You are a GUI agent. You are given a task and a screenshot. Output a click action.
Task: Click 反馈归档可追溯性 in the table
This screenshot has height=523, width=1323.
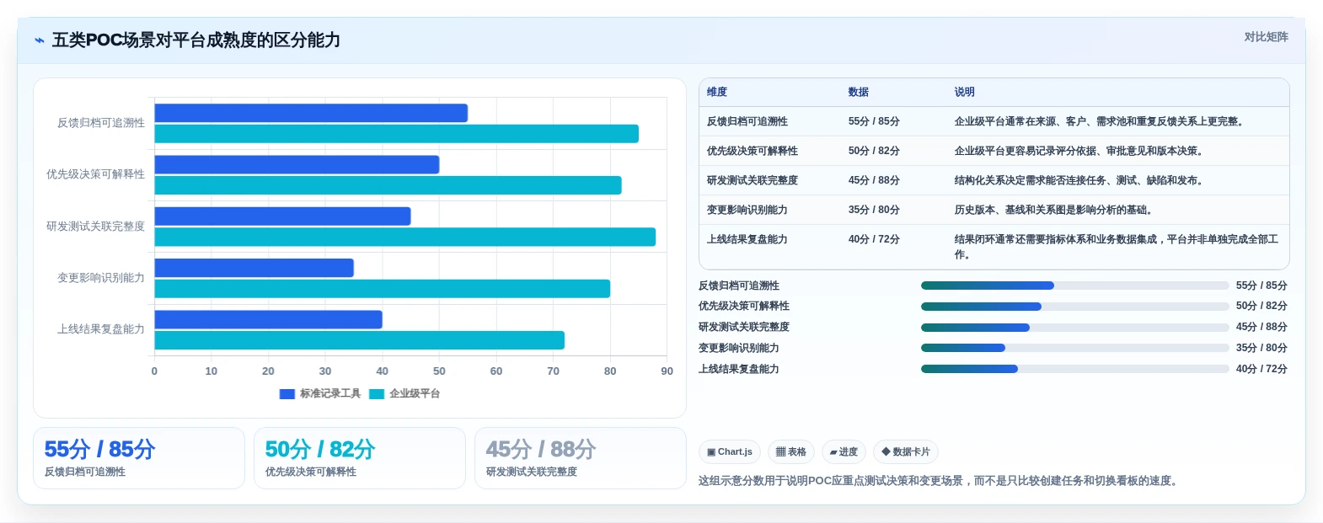(x=747, y=121)
